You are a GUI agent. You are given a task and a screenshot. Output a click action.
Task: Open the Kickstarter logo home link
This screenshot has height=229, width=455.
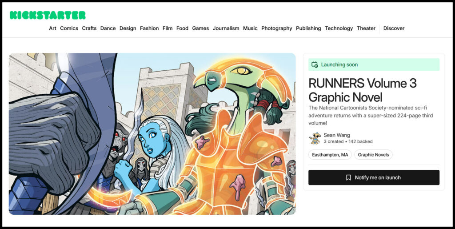[48, 15]
